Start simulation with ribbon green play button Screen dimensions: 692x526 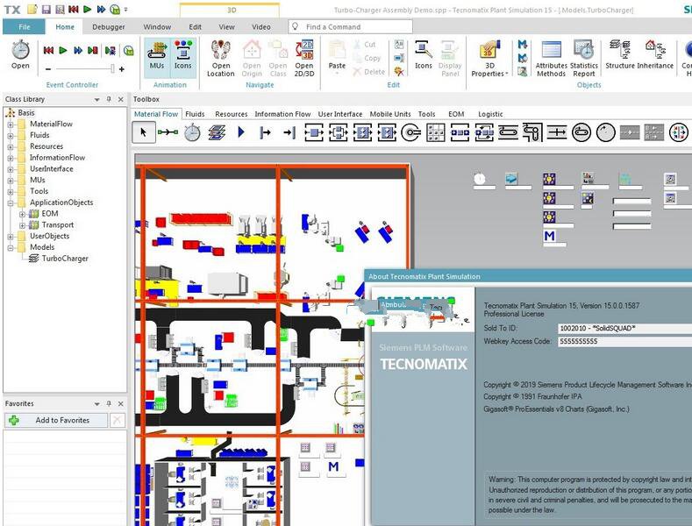(63, 50)
